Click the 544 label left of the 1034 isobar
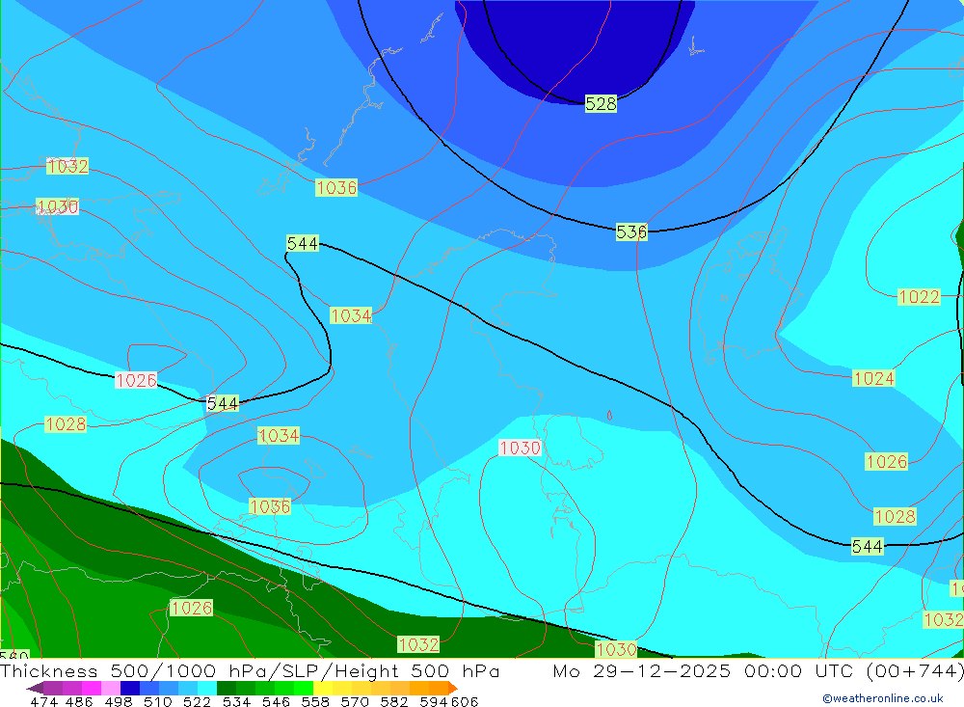Screen dimensions: 964x707 303,244
